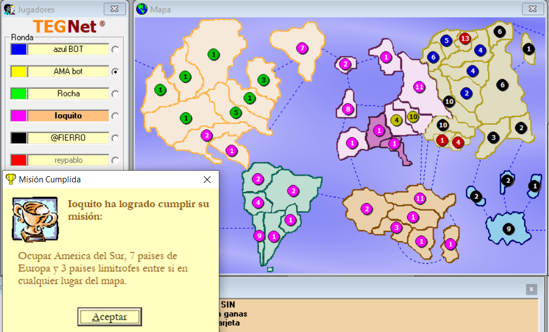The image size is (549, 332).
Task: Click the red army token showing 13
Action: (x=465, y=38)
